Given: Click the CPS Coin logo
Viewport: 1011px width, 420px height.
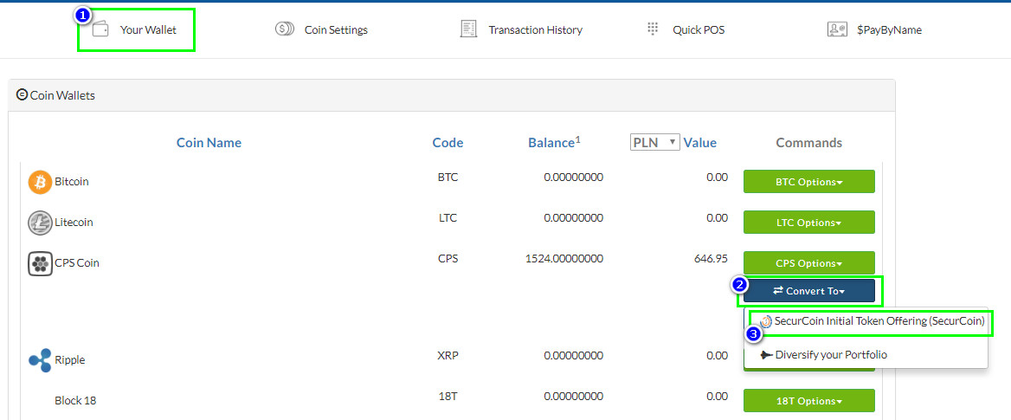Looking at the screenshot, I should coord(40,263).
